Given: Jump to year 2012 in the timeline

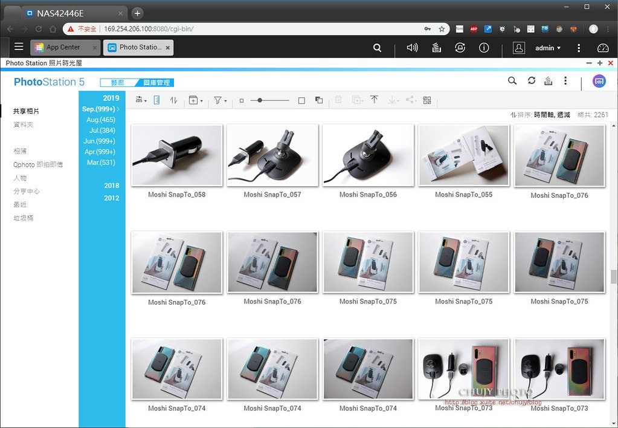Looking at the screenshot, I should pyautogui.click(x=112, y=198).
